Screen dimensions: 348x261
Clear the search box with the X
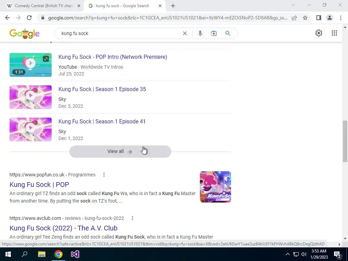pyautogui.click(x=185, y=33)
